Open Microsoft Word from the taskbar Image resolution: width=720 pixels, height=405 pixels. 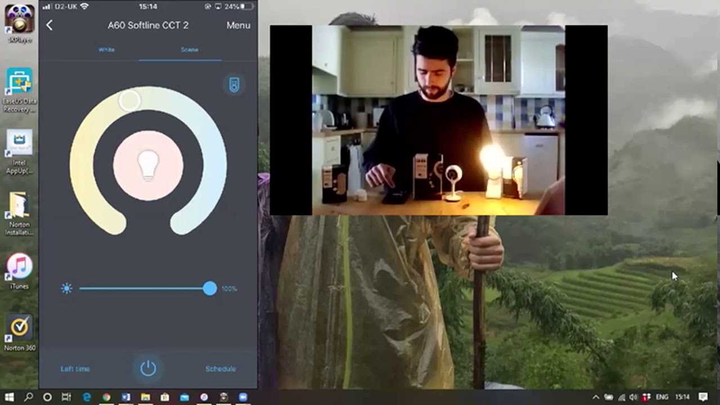tap(126, 397)
